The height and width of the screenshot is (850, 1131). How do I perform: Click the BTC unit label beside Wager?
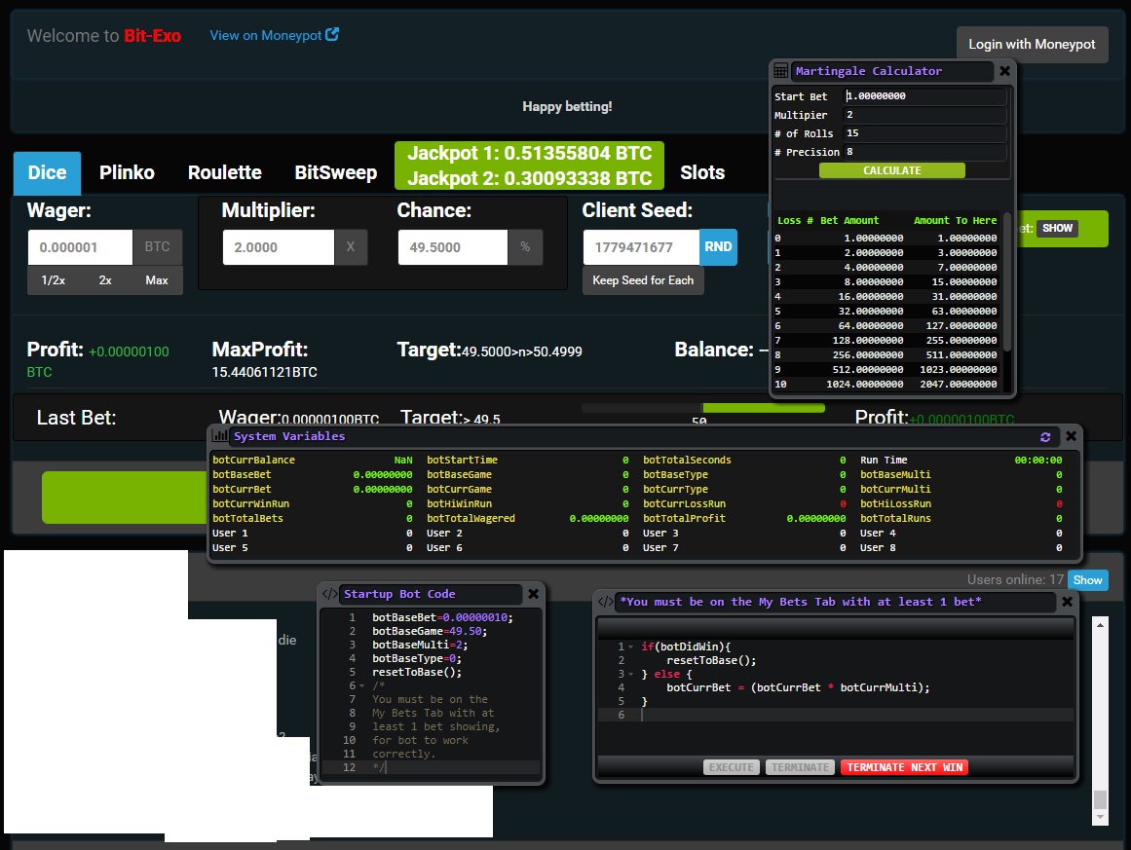point(157,247)
